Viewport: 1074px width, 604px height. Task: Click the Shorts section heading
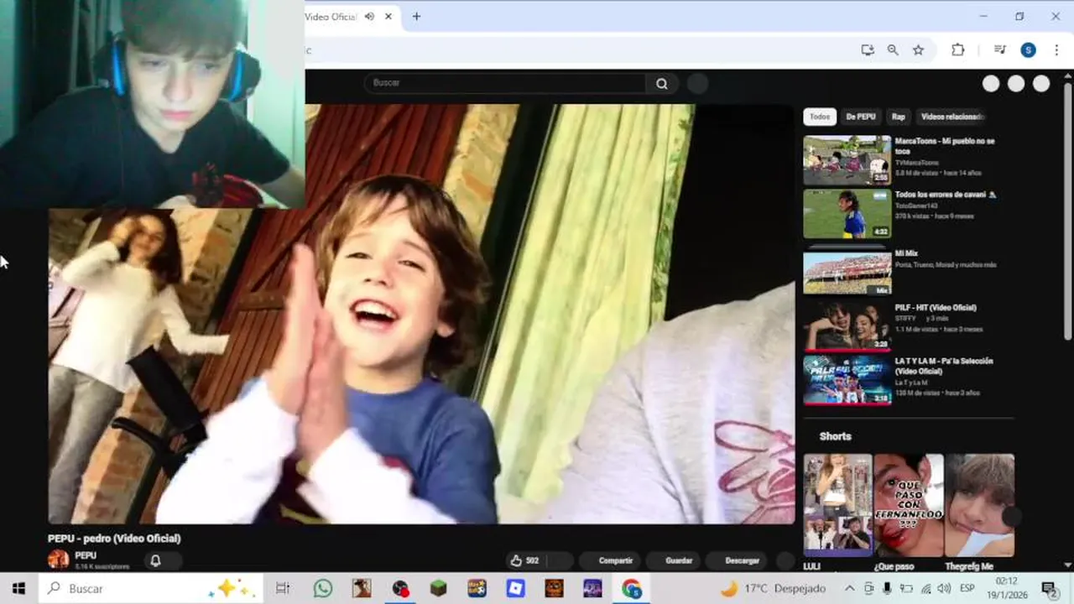click(835, 436)
